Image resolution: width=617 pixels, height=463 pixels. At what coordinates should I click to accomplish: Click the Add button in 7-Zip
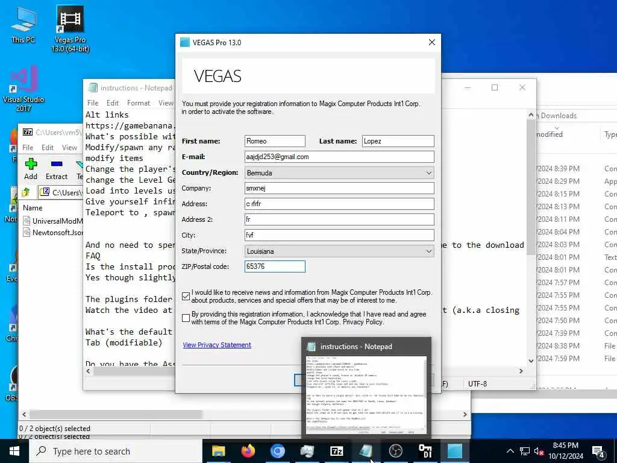[31, 169]
